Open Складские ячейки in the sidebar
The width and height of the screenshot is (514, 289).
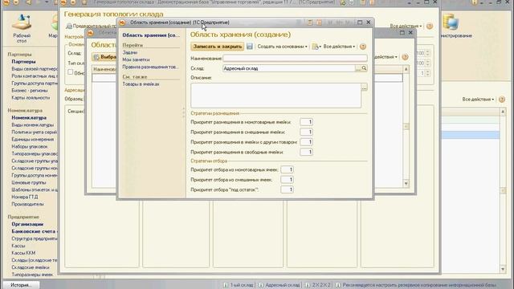[31, 267]
